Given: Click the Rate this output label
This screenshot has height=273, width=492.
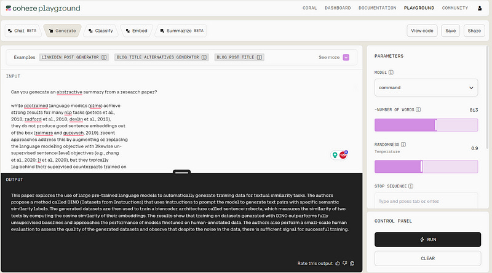Looking at the screenshot, I should point(315,263).
